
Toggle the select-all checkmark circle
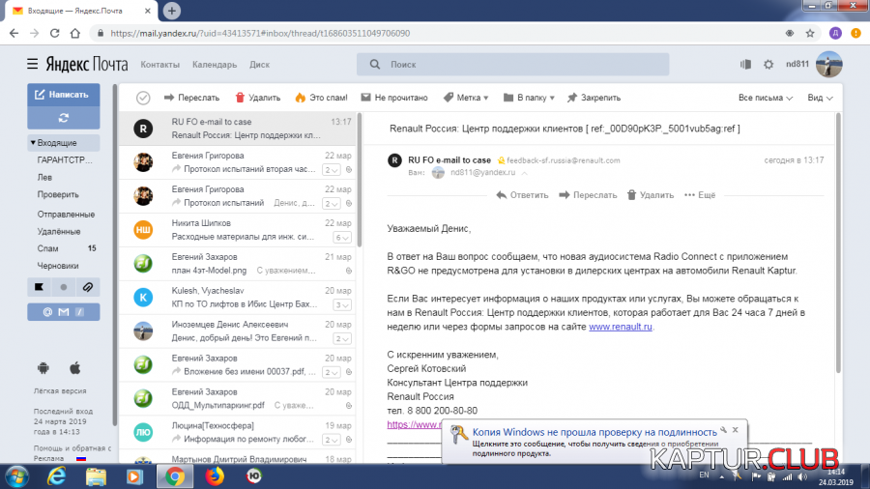143,98
